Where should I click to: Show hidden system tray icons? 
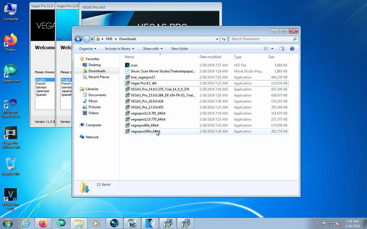317,224
